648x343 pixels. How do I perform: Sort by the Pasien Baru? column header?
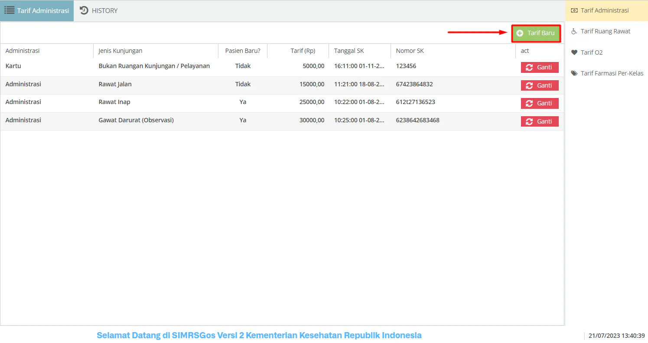243,51
